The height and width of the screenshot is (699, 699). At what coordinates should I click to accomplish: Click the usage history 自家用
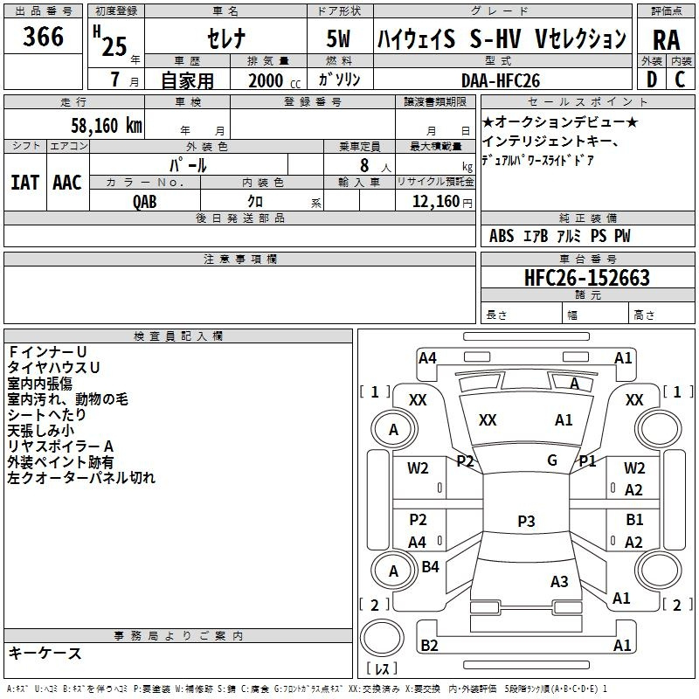(x=187, y=80)
